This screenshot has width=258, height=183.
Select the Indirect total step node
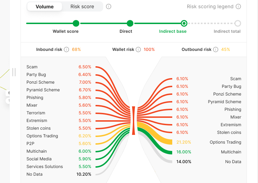[x=237, y=23]
